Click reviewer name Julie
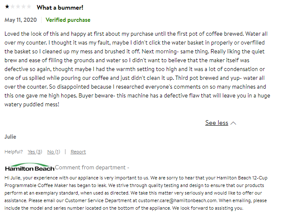This screenshot has height=216, width=282. [x=10, y=137]
